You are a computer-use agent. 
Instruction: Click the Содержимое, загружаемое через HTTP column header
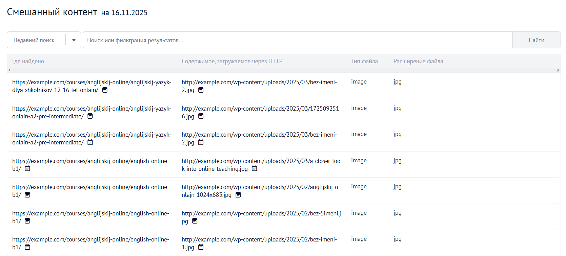(x=232, y=61)
